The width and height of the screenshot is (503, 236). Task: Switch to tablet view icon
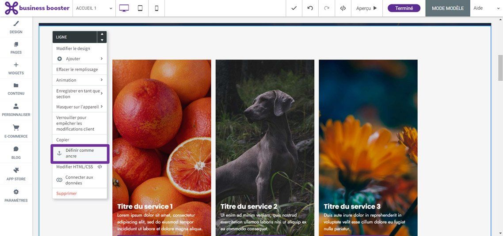click(140, 8)
